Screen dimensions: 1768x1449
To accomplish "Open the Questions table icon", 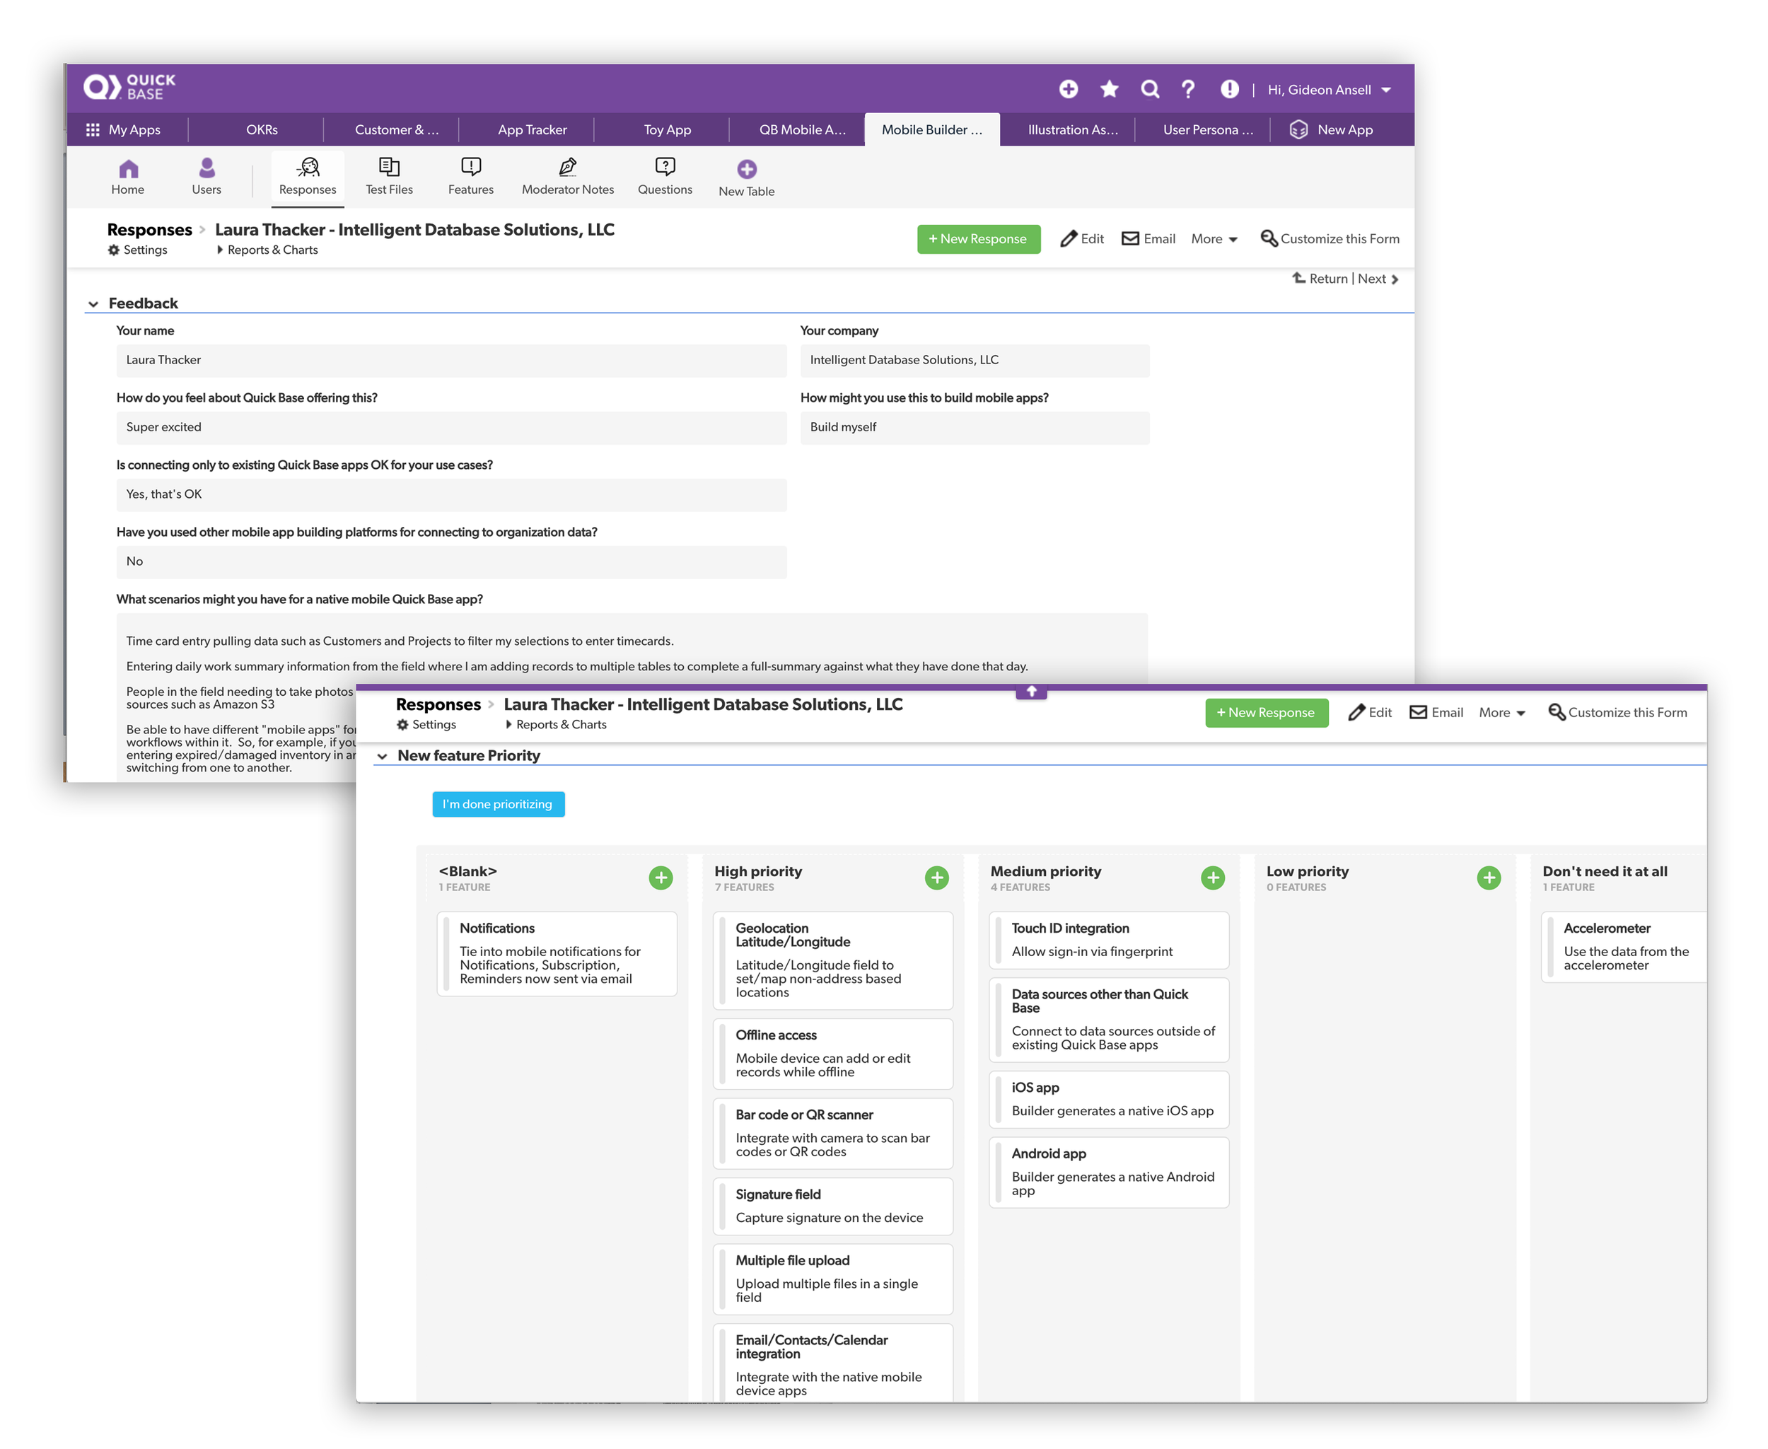I will [665, 167].
